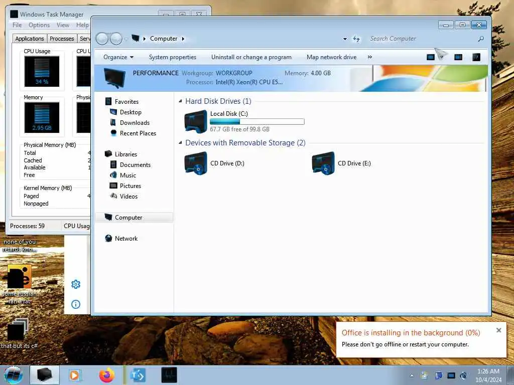514x385 pixels.
Task: Show hidden tray icons arrow
Action: click(x=412, y=375)
